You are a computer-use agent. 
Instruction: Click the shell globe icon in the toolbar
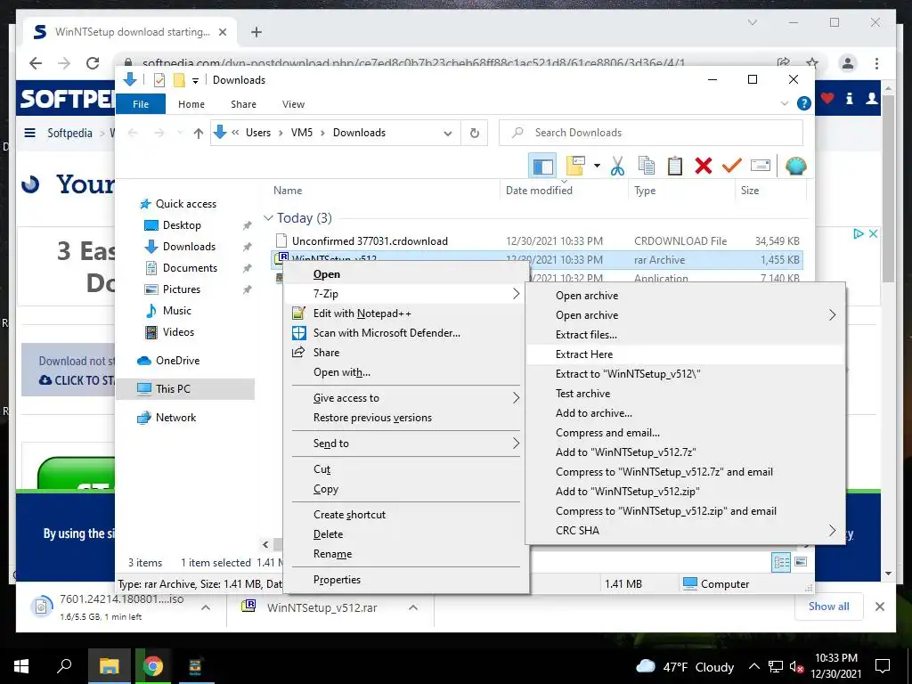pyautogui.click(x=795, y=167)
